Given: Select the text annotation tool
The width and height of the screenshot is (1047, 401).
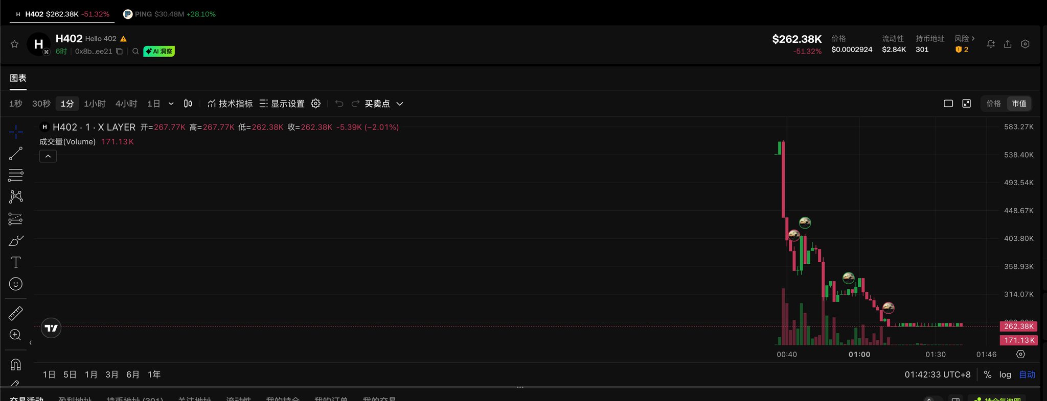Looking at the screenshot, I should pos(16,262).
